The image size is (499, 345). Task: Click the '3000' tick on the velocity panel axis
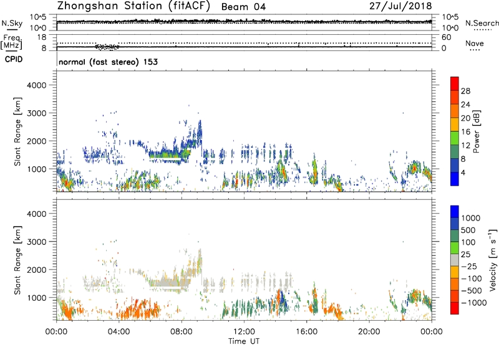[x=37, y=242]
